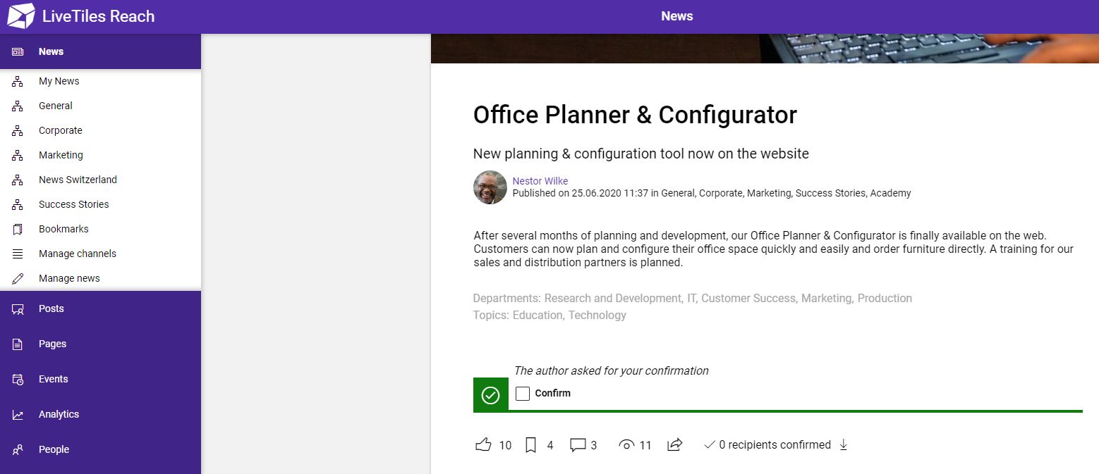Click the News title in top bar
Image resolution: width=1099 pixels, height=474 pixels.
pos(677,16)
